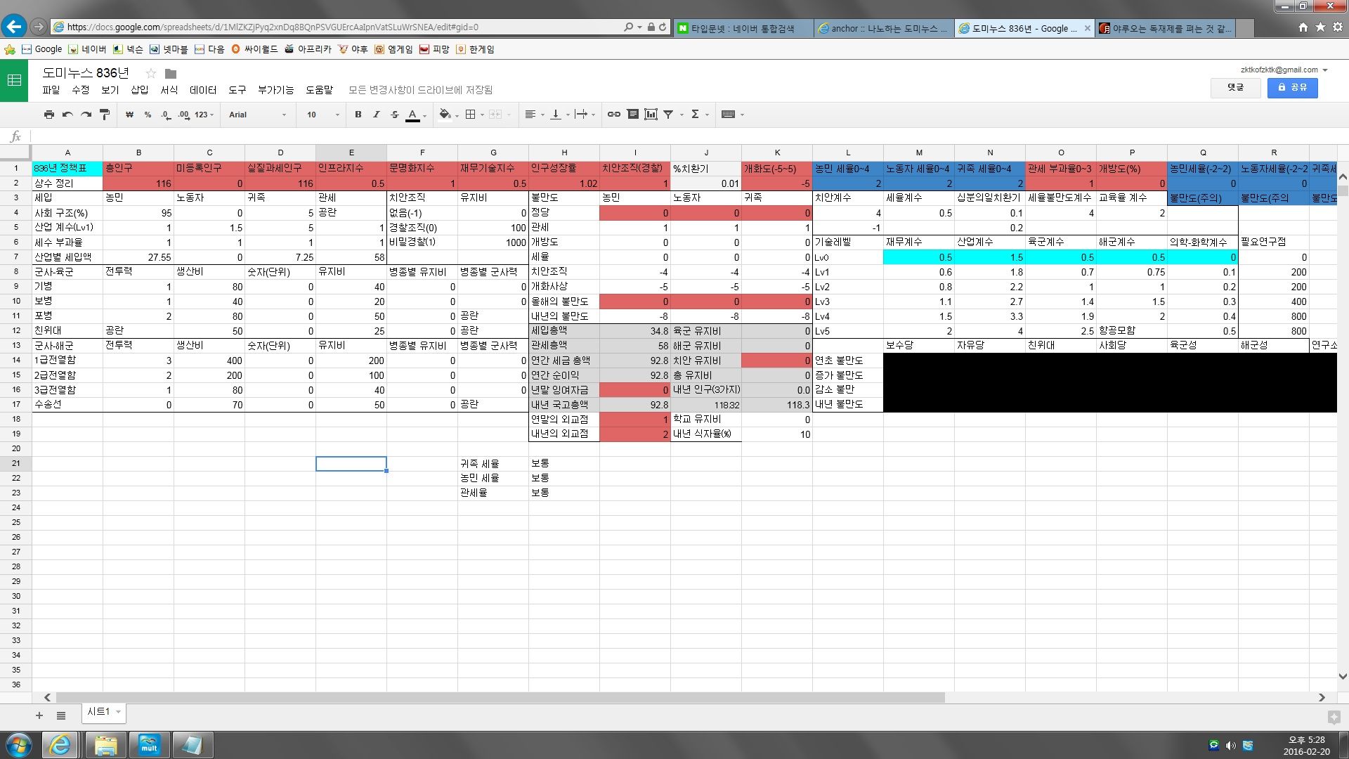Screen dimensions: 1349x759
Task: Click the blue 공유 share button
Action: [1292, 87]
